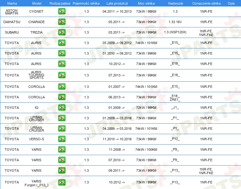Click fuel icon in Toyota IQ row
Image resolution: width=241 pixels, height=189 pixels.
tap(62, 108)
